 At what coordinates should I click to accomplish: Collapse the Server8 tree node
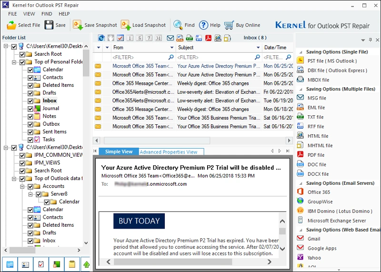click(x=31, y=194)
